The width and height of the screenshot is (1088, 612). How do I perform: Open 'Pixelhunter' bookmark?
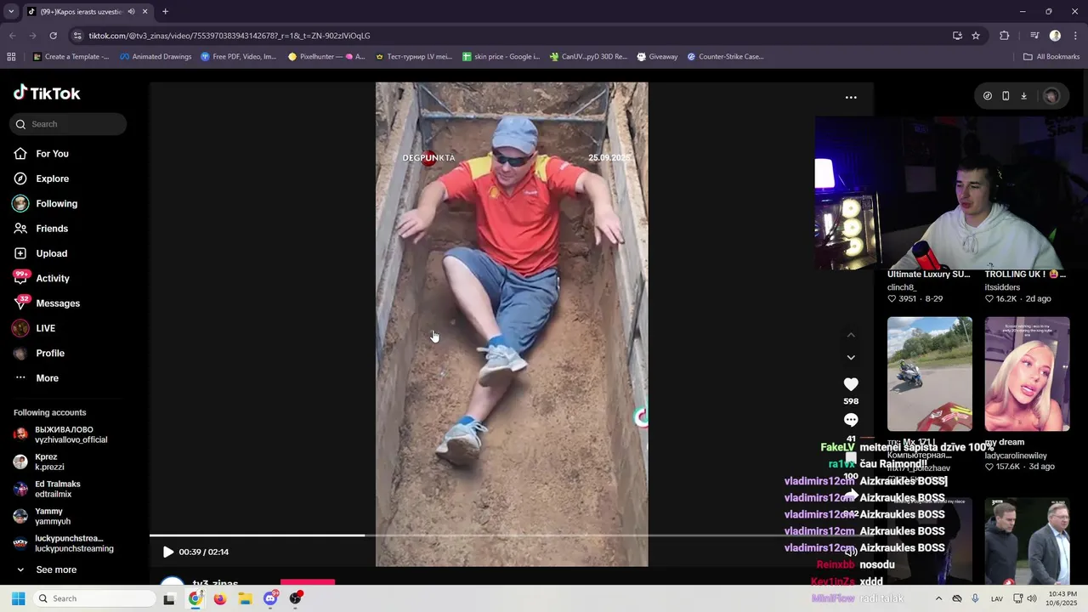click(x=326, y=57)
